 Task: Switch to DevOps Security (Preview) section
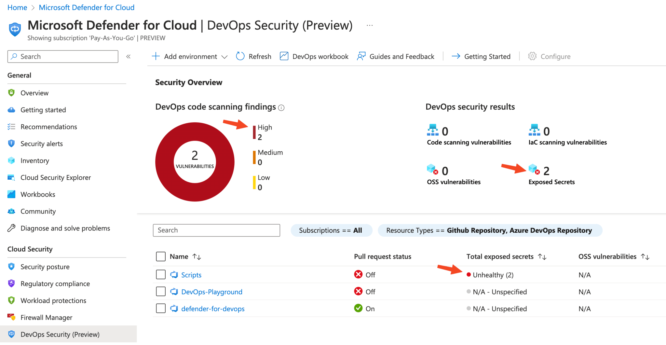point(60,334)
